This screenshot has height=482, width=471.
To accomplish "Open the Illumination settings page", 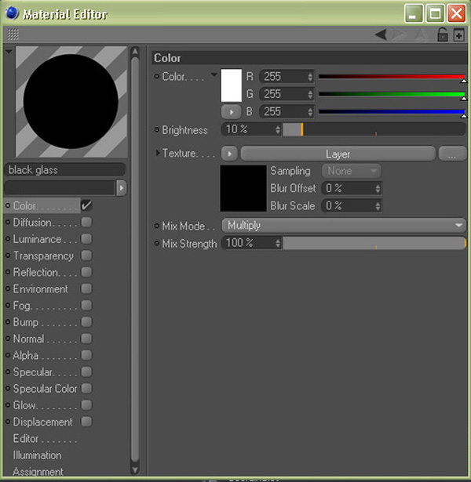I will click(37, 455).
